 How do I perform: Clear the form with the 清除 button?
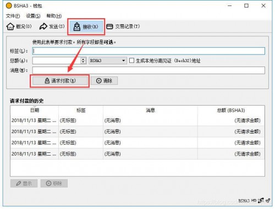tap(104, 81)
